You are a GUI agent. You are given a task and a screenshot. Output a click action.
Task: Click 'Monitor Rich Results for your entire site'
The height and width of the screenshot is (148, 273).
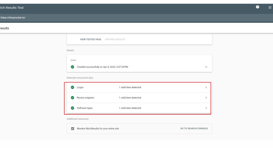(98, 129)
